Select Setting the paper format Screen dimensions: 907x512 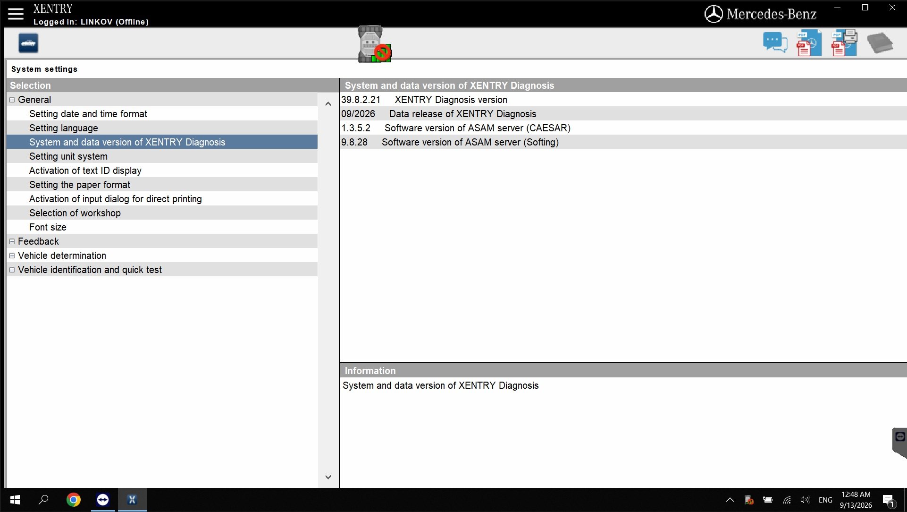(x=162, y=185)
